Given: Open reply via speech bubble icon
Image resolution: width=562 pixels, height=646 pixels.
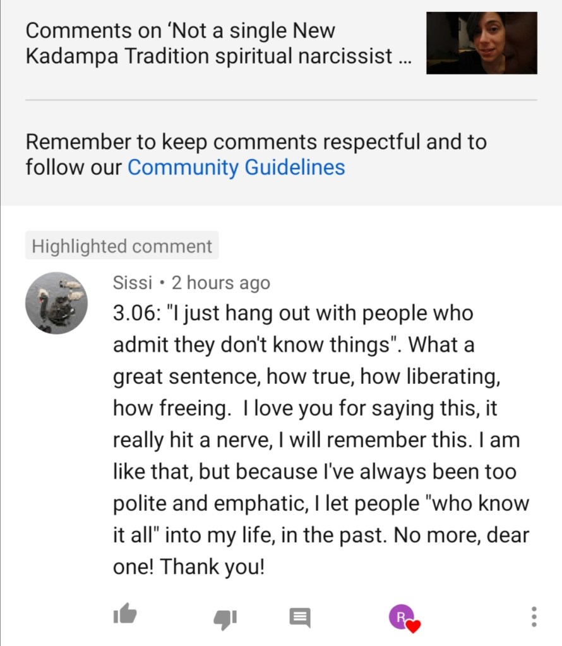Looking at the screenshot, I should click(300, 617).
